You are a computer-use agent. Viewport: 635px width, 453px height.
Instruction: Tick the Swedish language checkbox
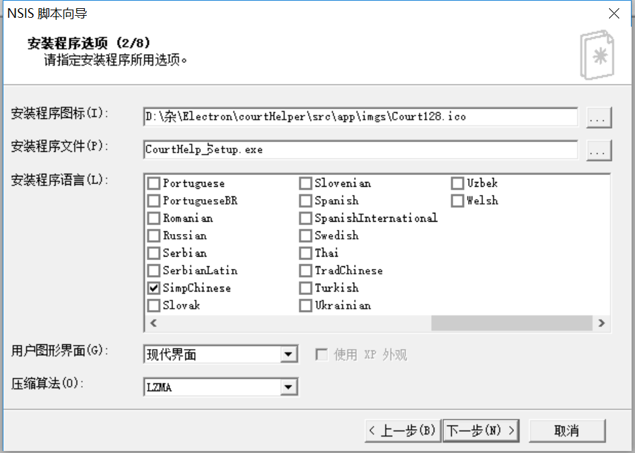305,235
